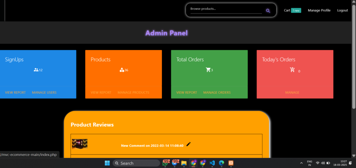The width and height of the screenshot is (356, 168).
Task: Click Manage Users
Action: click(x=44, y=92)
